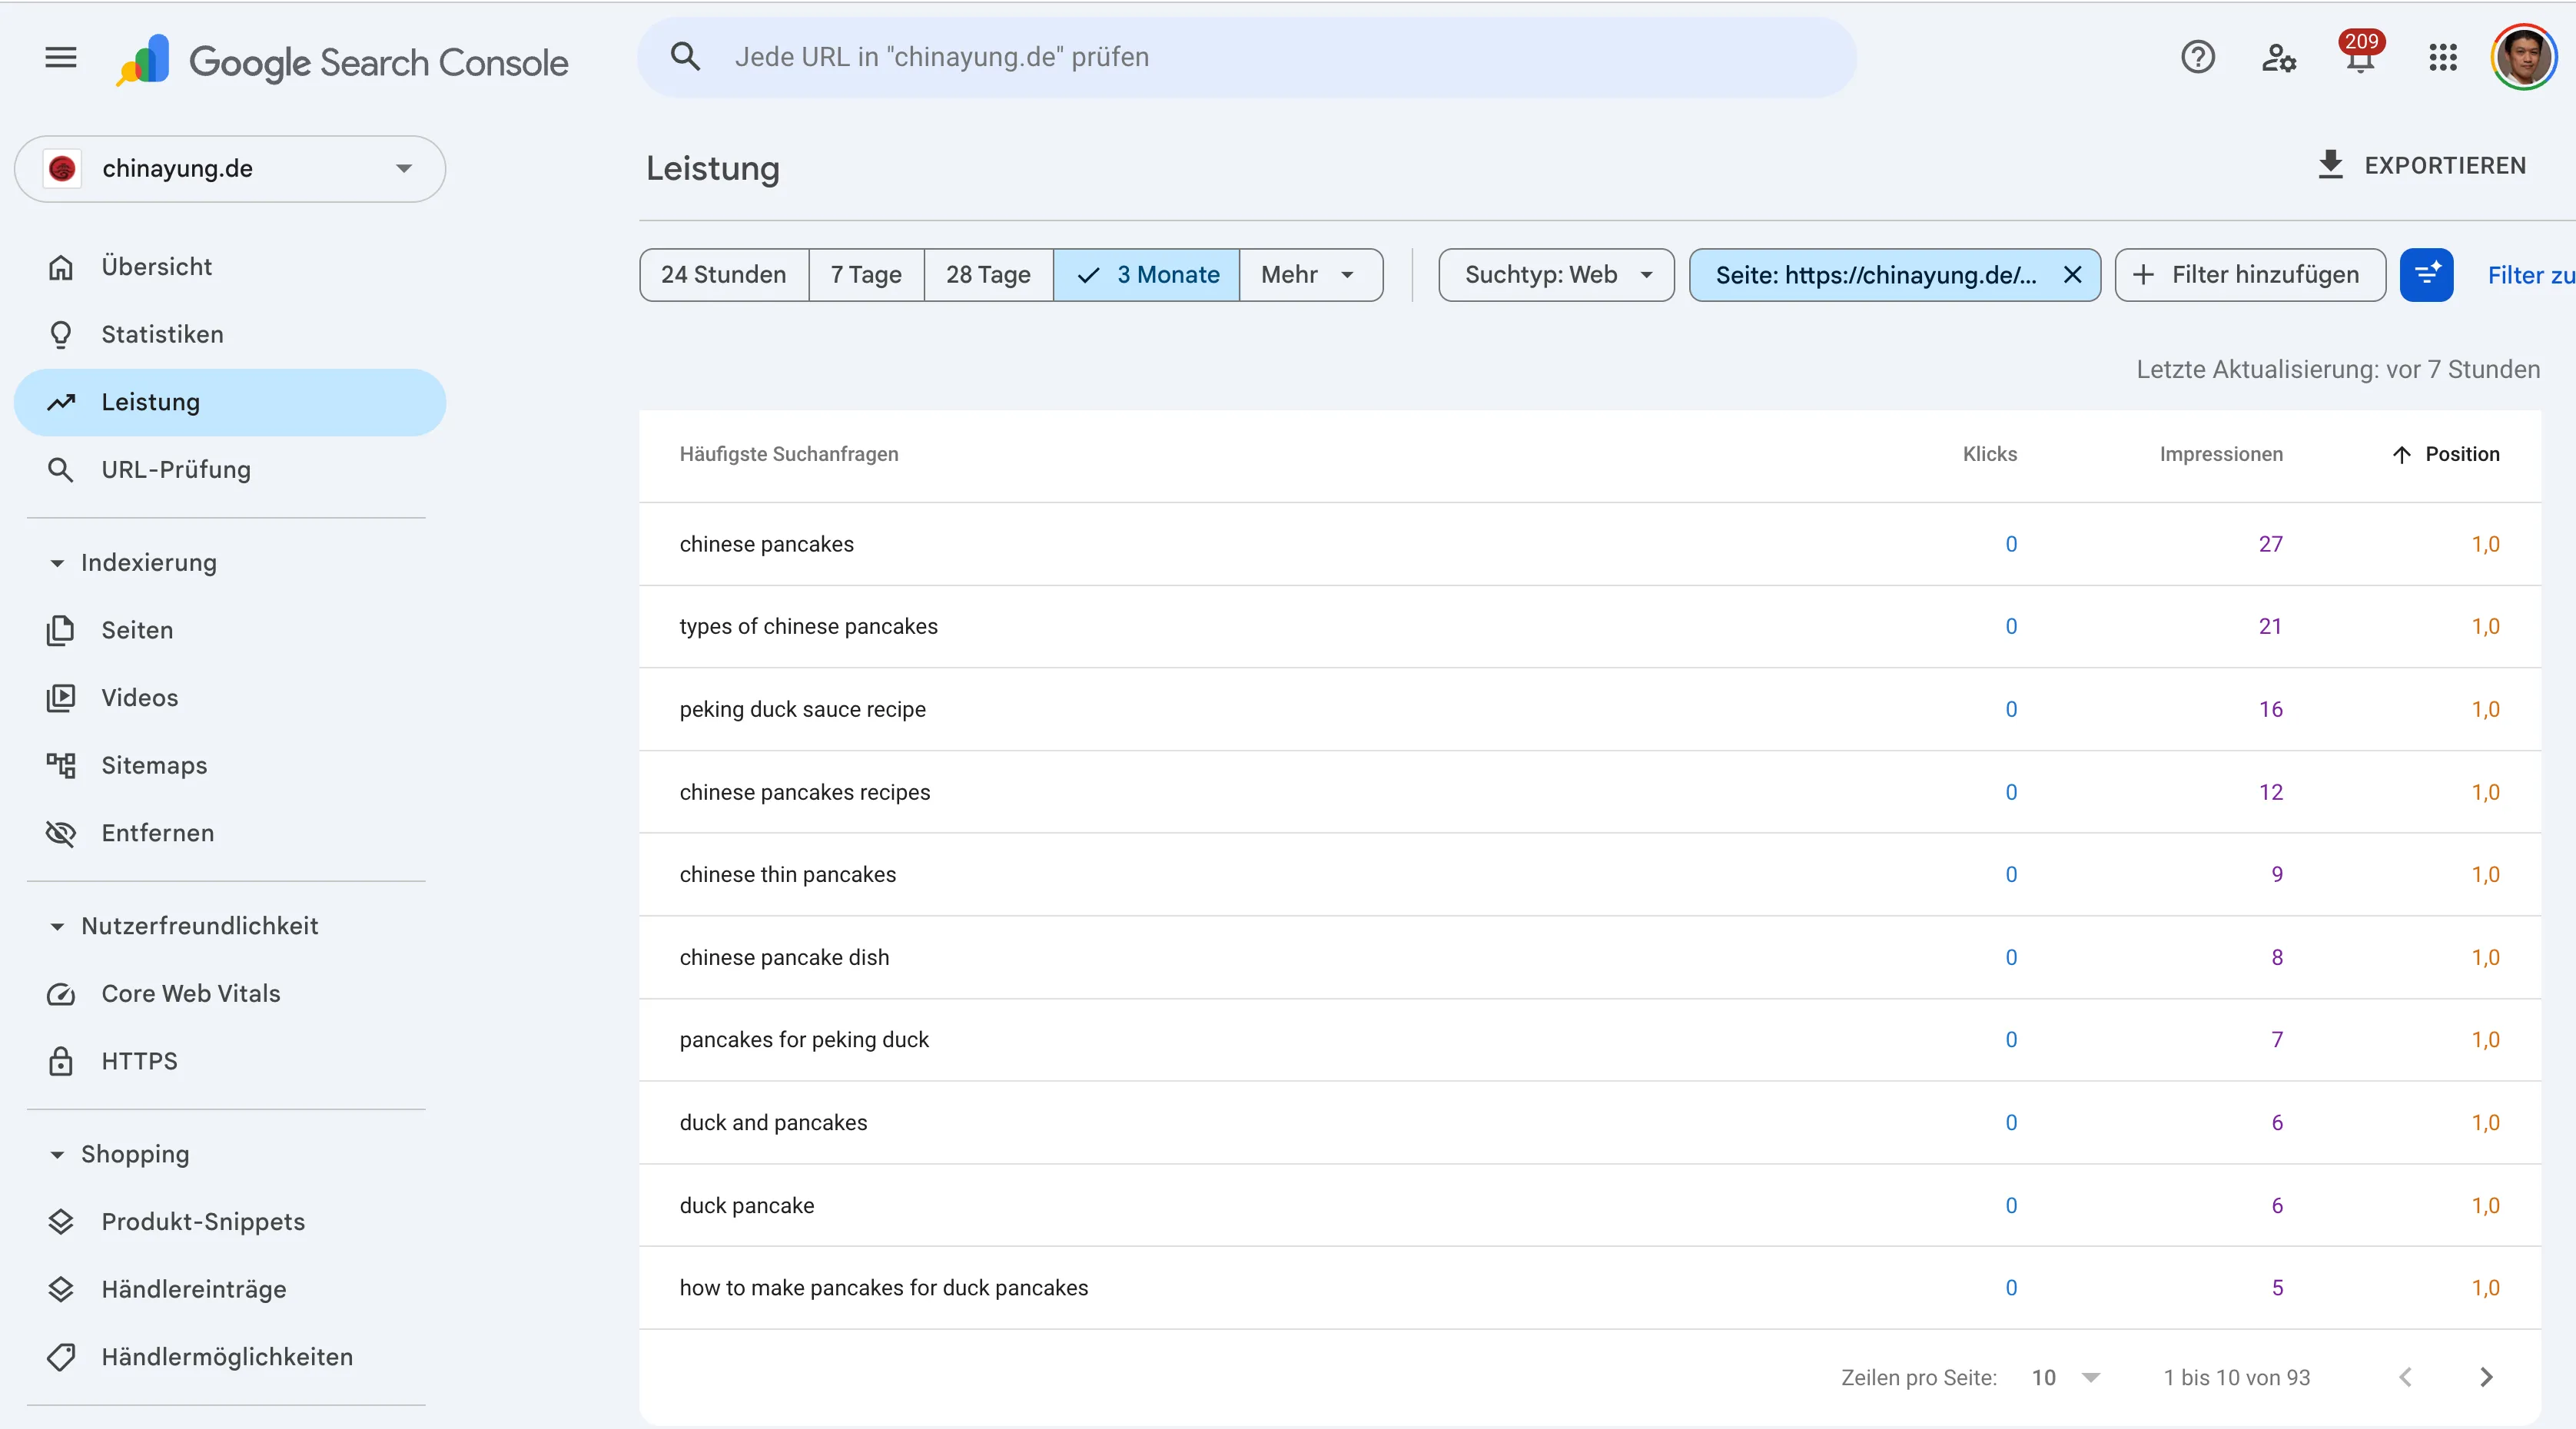
Task: Click 'how to make pancakes for duck pancakes'
Action: (884, 1288)
